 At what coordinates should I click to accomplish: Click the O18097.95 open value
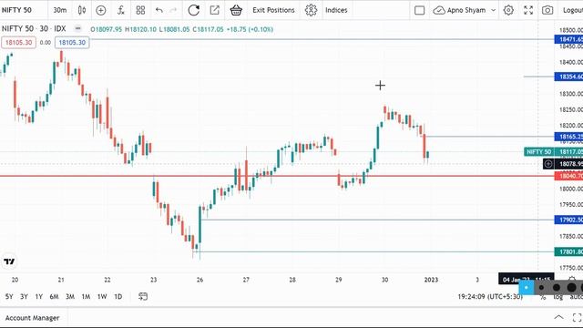coord(107,29)
